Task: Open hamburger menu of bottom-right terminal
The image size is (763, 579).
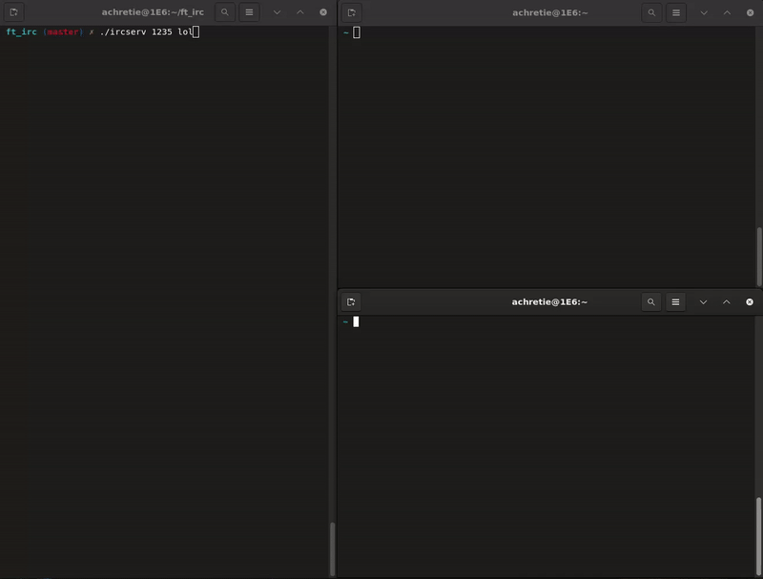Action: [x=675, y=302]
